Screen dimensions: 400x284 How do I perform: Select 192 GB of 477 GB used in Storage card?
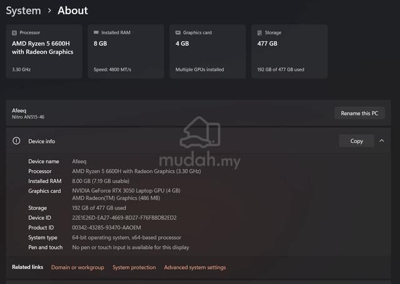(281, 69)
